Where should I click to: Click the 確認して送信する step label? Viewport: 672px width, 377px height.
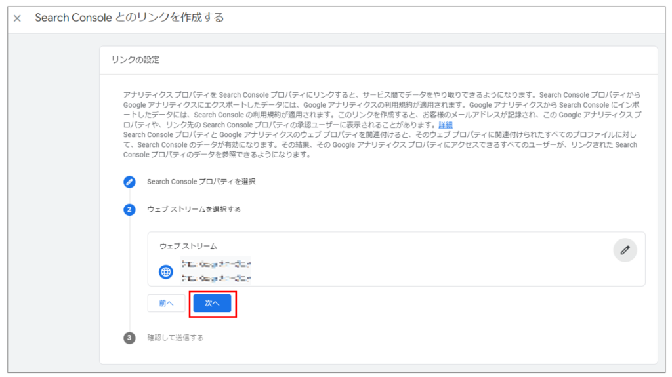(x=175, y=338)
